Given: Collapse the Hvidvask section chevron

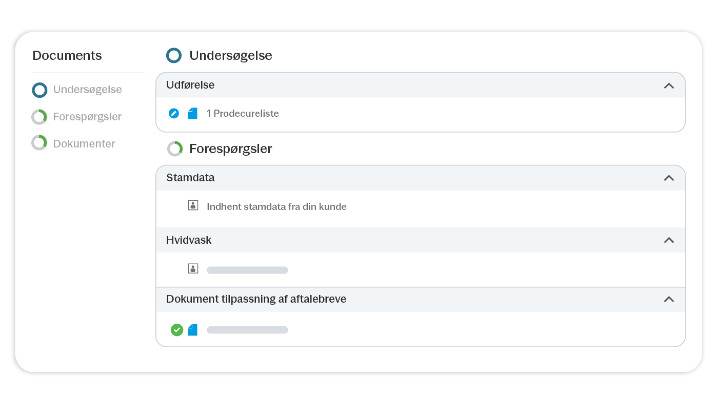Looking at the screenshot, I should pyautogui.click(x=668, y=240).
